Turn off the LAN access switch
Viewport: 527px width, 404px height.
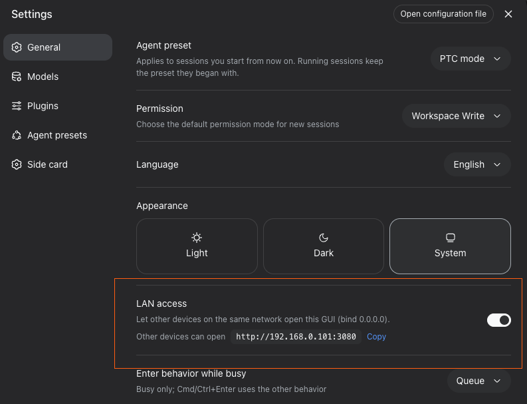pos(499,320)
